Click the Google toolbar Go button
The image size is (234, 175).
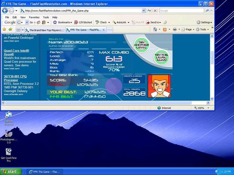pos(31,22)
